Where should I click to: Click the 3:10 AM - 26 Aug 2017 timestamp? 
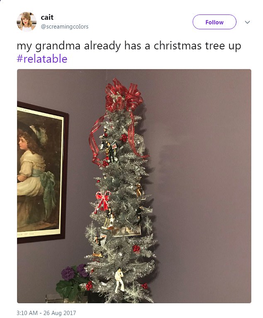pyautogui.click(x=46, y=313)
